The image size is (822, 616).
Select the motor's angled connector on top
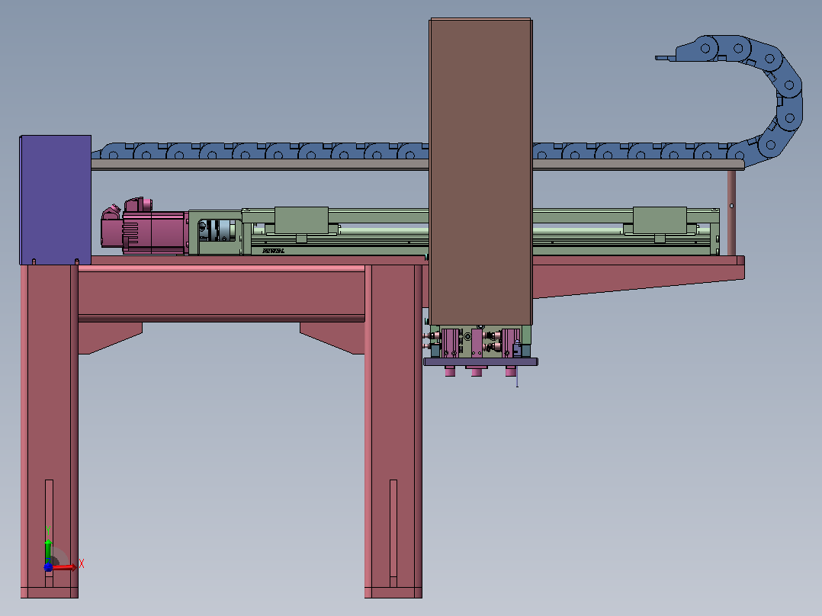111,213
